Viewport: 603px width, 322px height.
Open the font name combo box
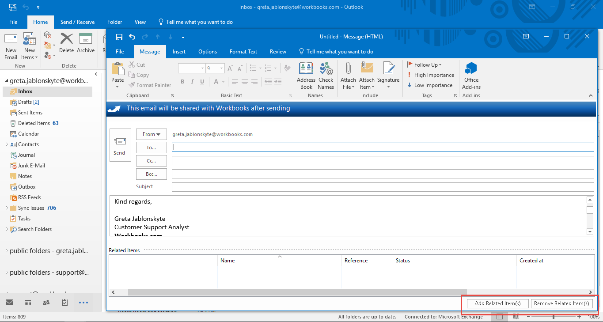tap(191, 68)
